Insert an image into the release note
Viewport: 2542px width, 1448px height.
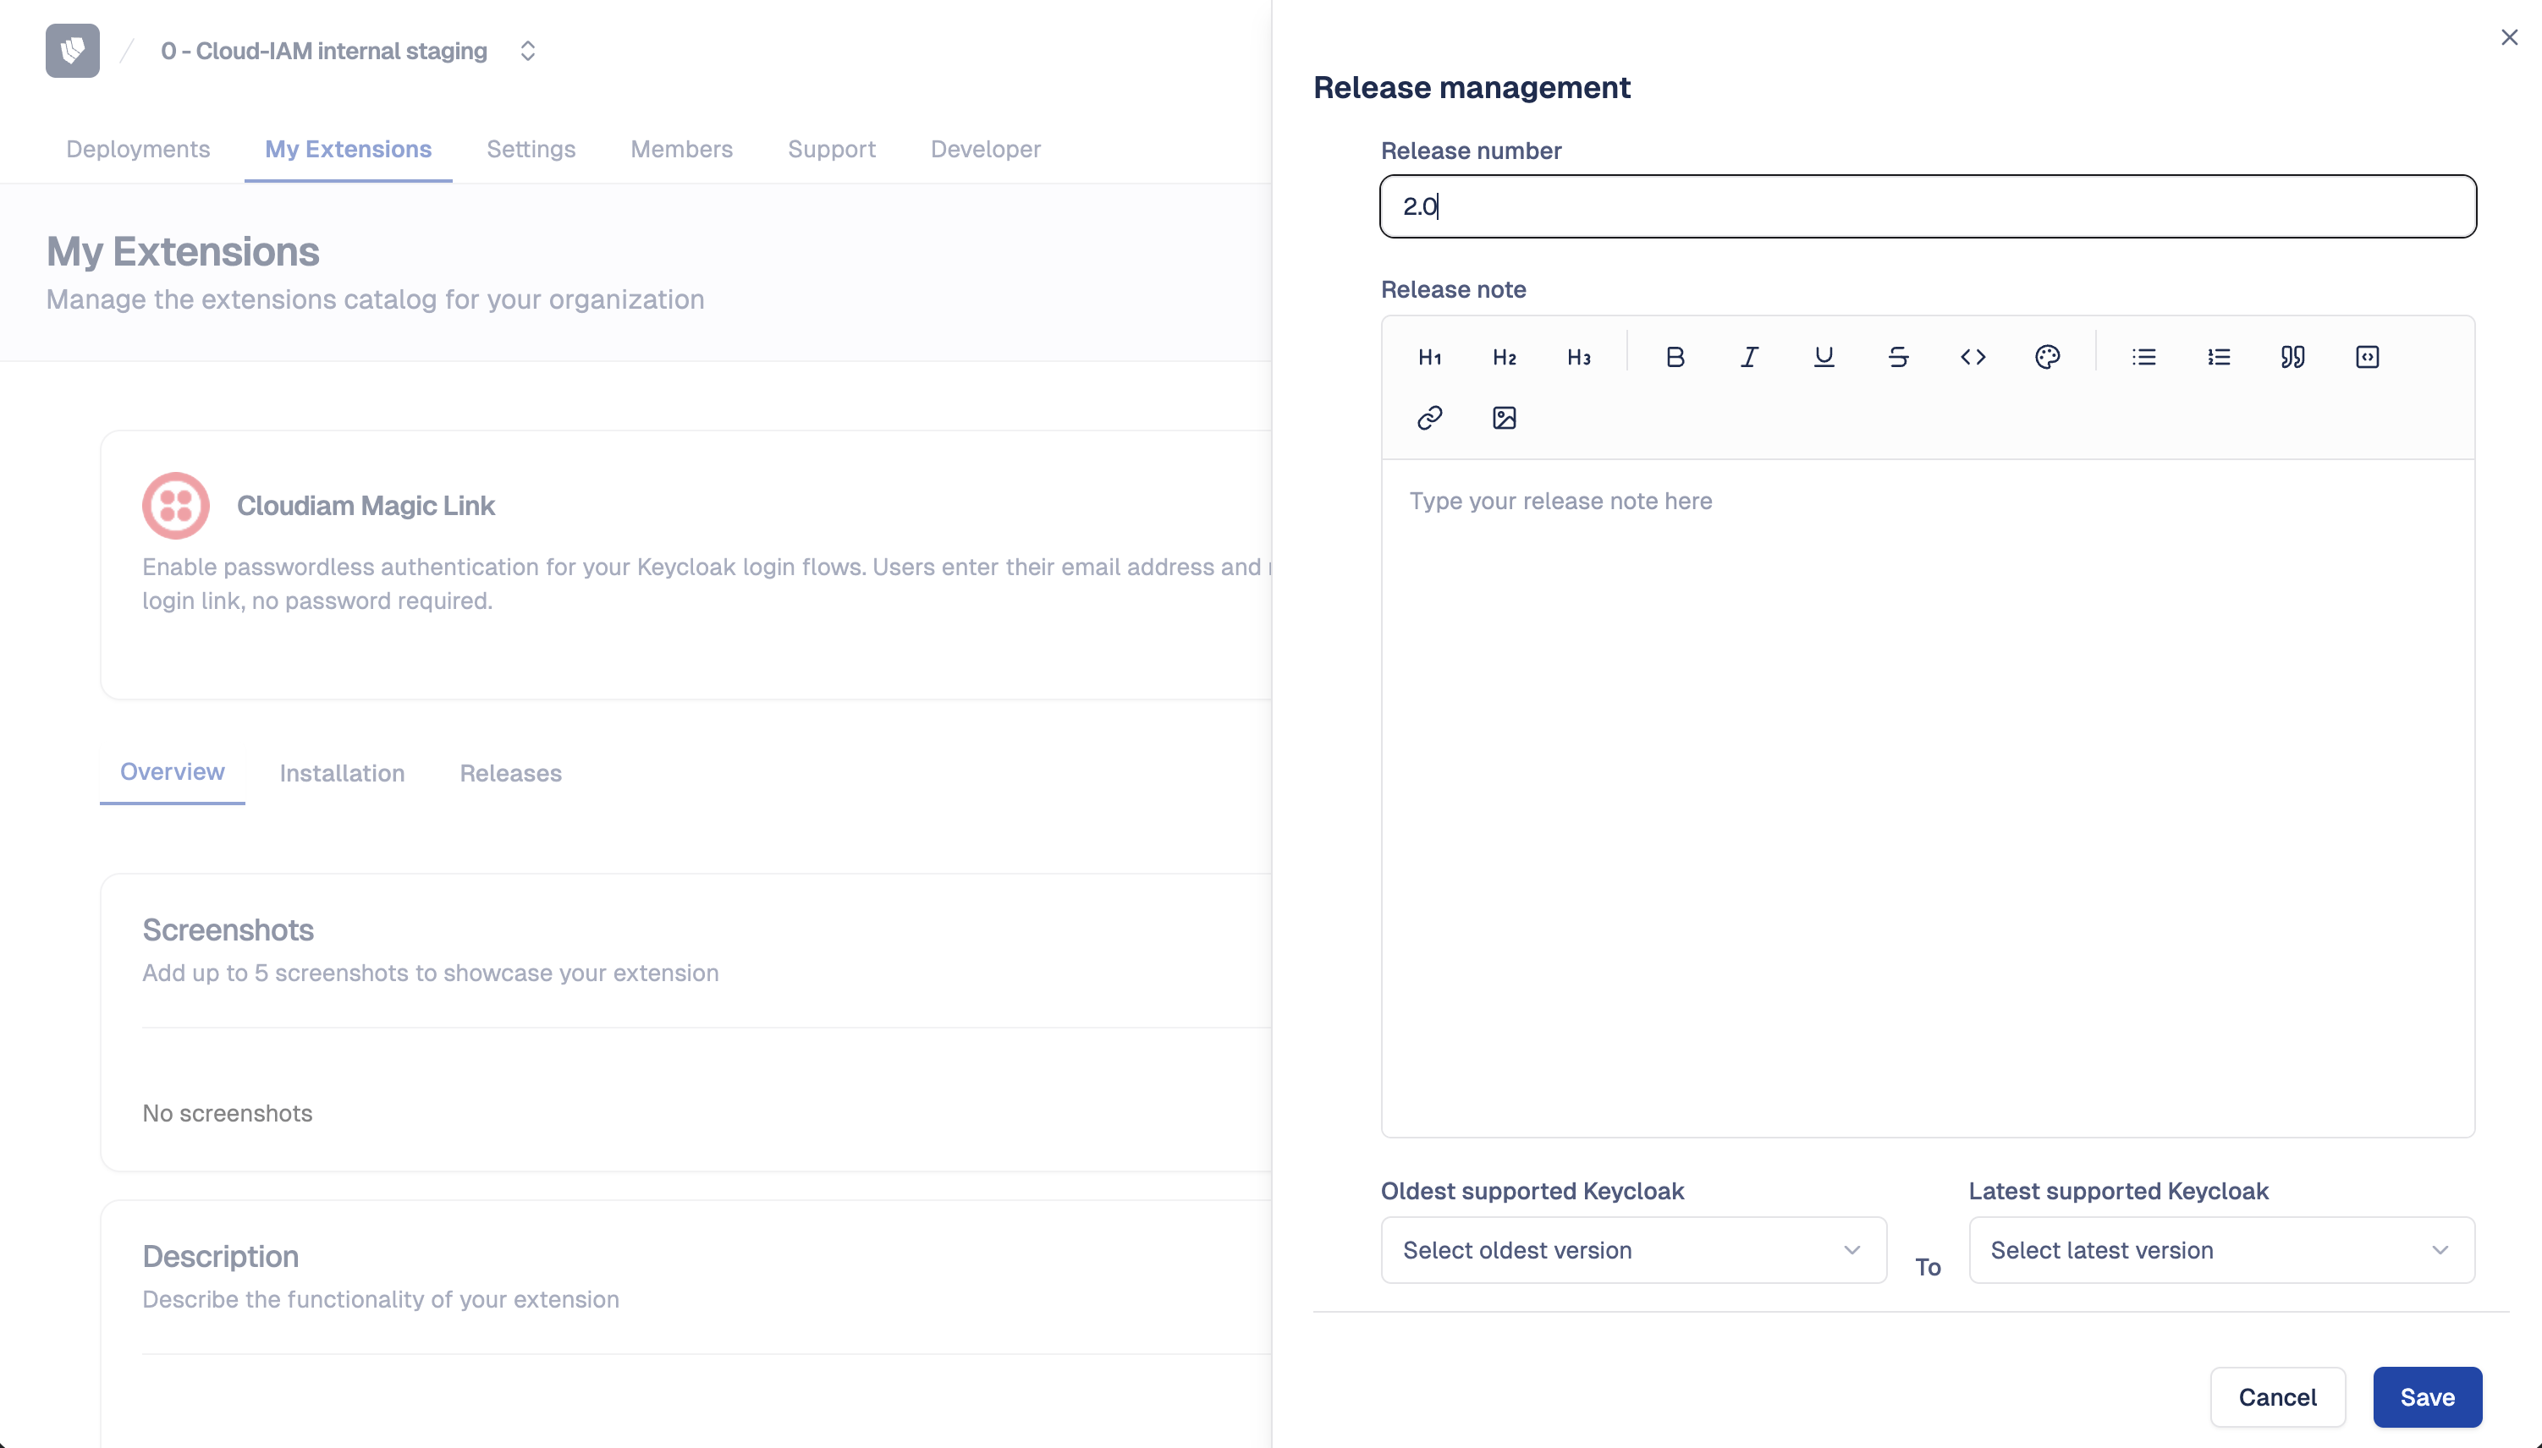(1504, 418)
